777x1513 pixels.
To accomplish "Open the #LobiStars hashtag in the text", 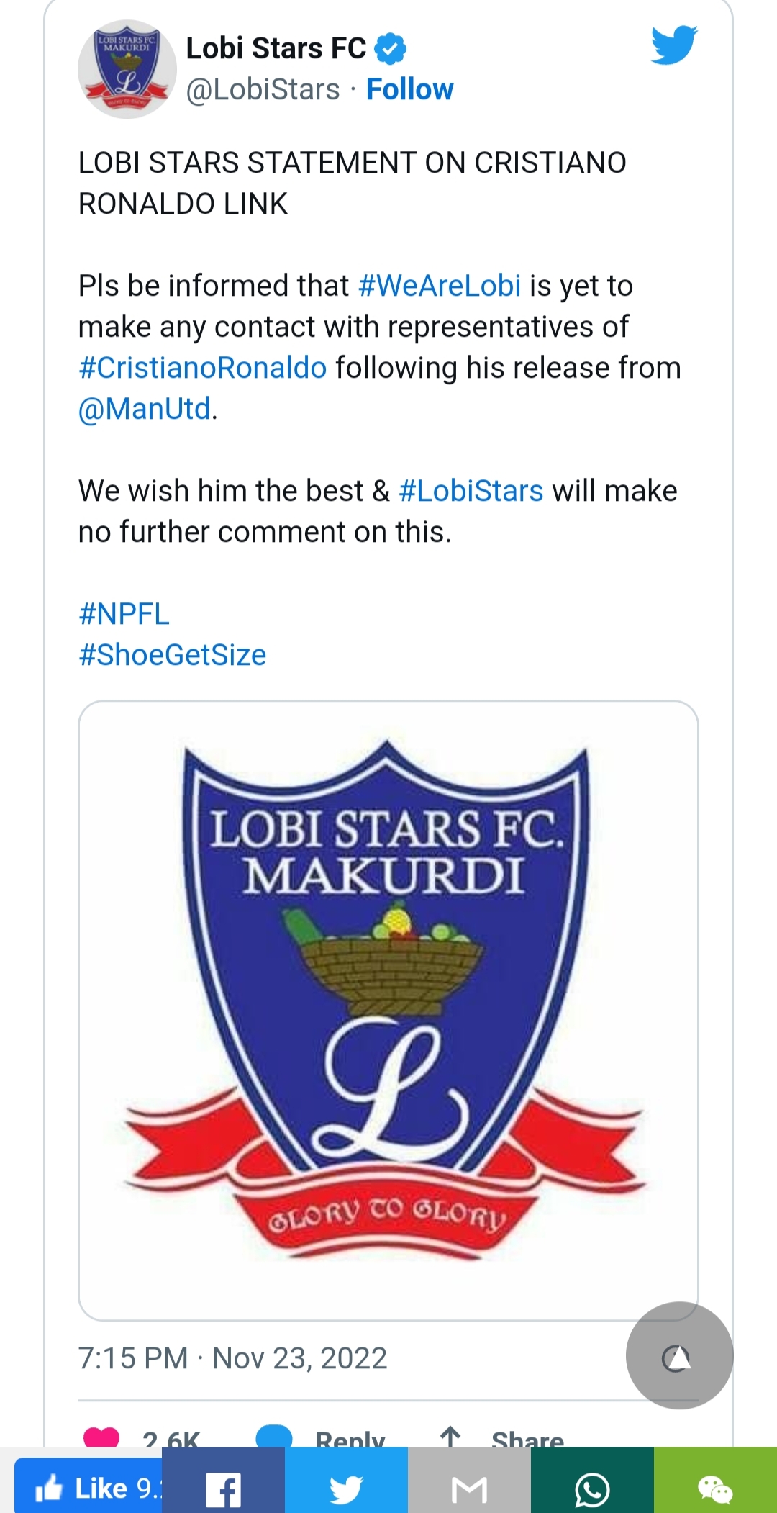I will click(471, 491).
